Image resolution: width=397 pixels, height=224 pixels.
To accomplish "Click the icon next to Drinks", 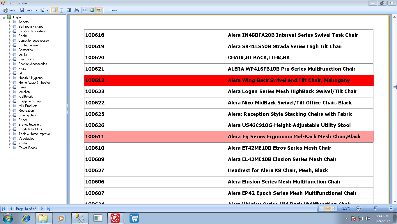I will click(15, 55).
